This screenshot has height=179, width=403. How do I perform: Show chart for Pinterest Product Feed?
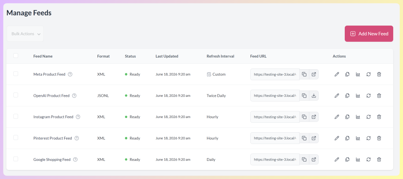coord(358,138)
